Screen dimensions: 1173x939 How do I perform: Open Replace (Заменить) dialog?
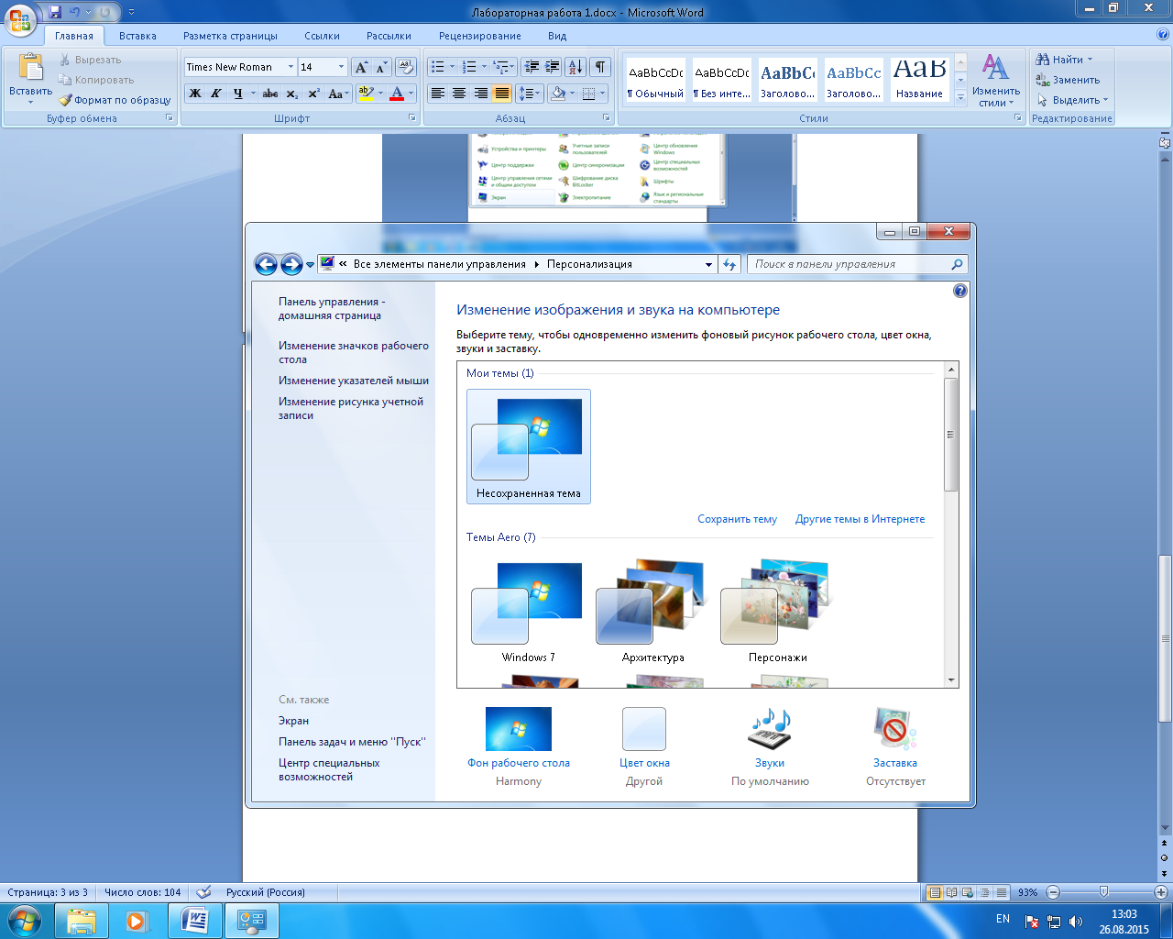pyautogui.click(x=1068, y=80)
